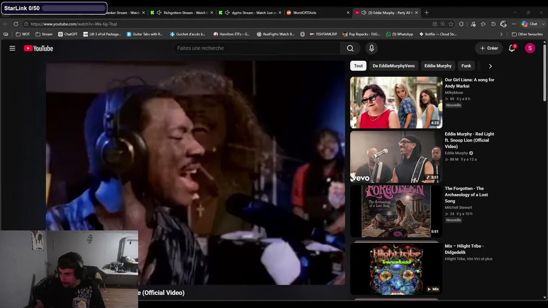Switch to the Richgottem Stream tab

coord(182,13)
